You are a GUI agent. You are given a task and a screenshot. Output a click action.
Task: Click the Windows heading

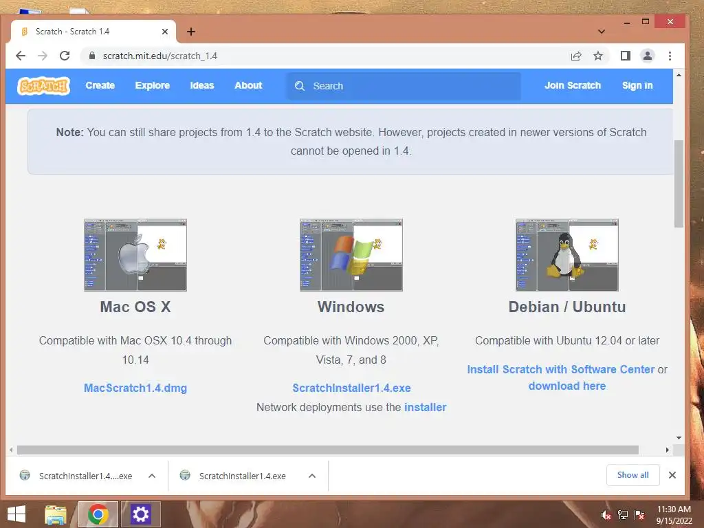[351, 307]
